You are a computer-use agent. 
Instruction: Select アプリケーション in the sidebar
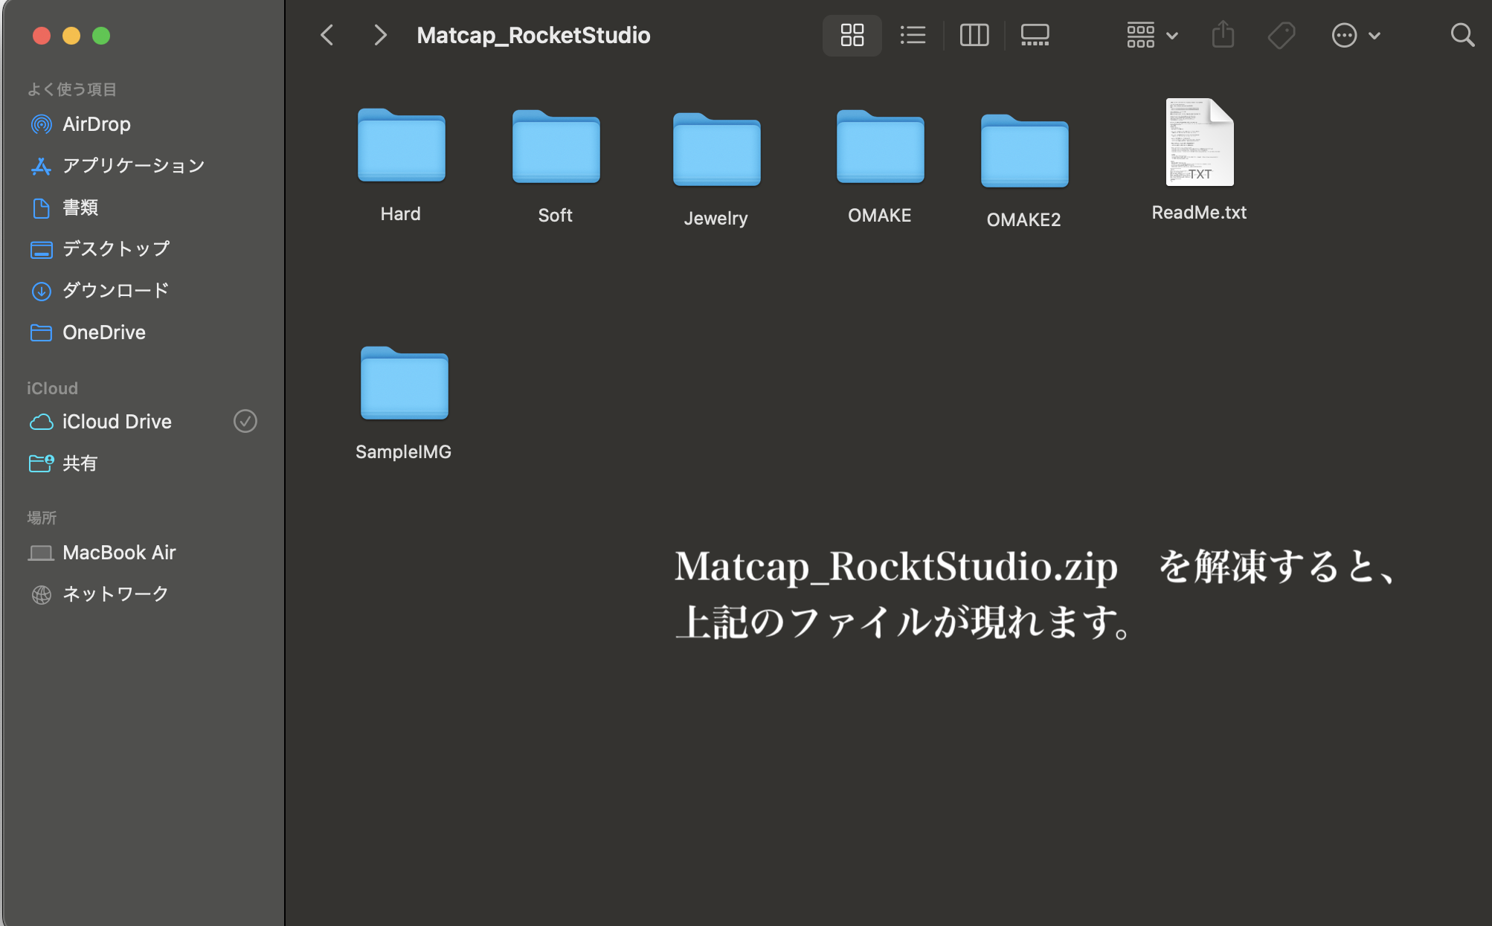134,165
